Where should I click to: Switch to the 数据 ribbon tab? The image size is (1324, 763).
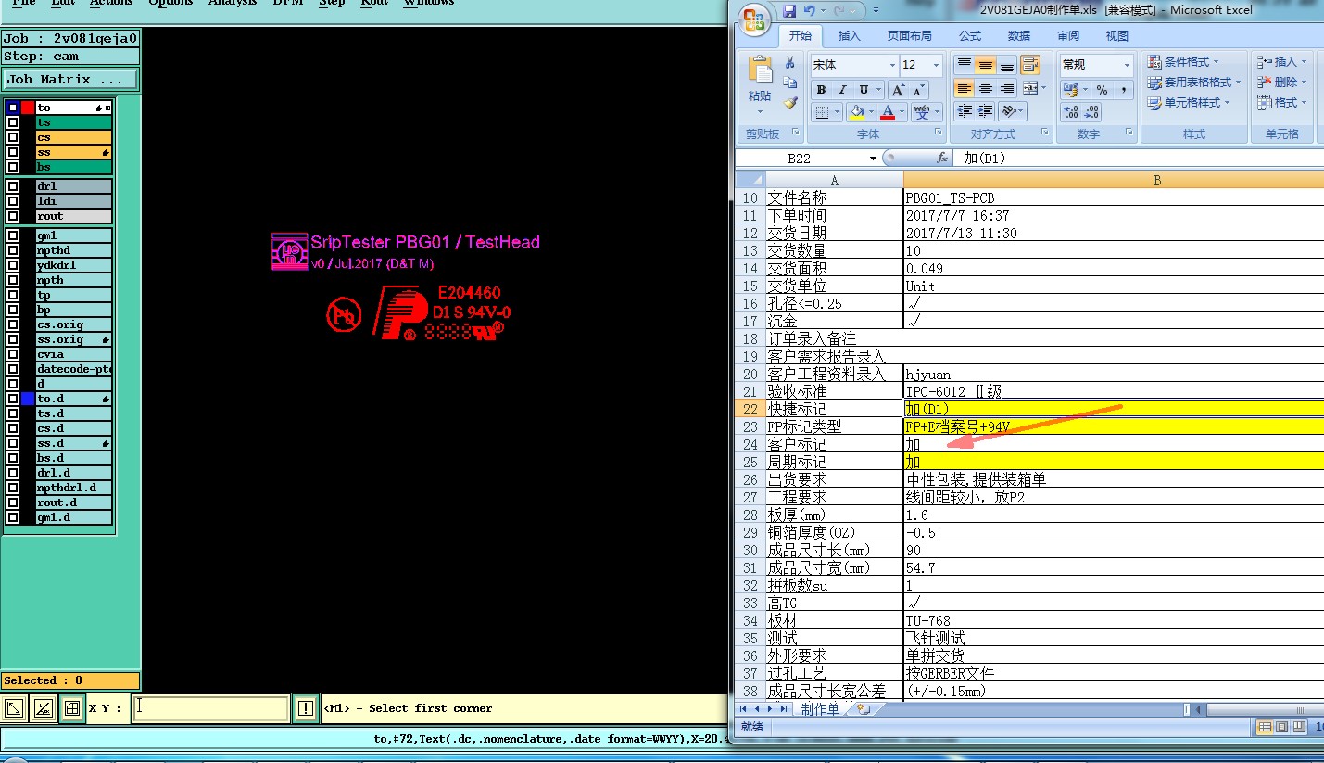tap(1019, 36)
